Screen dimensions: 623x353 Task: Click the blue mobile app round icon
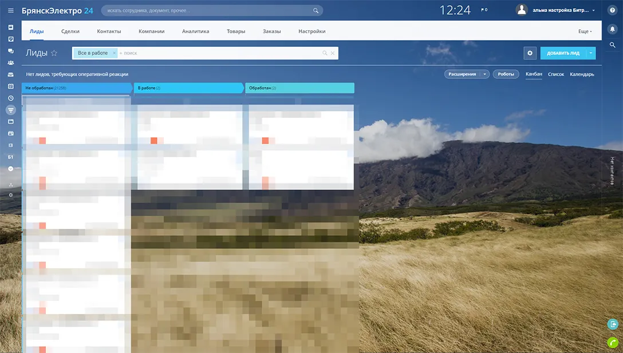612,324
